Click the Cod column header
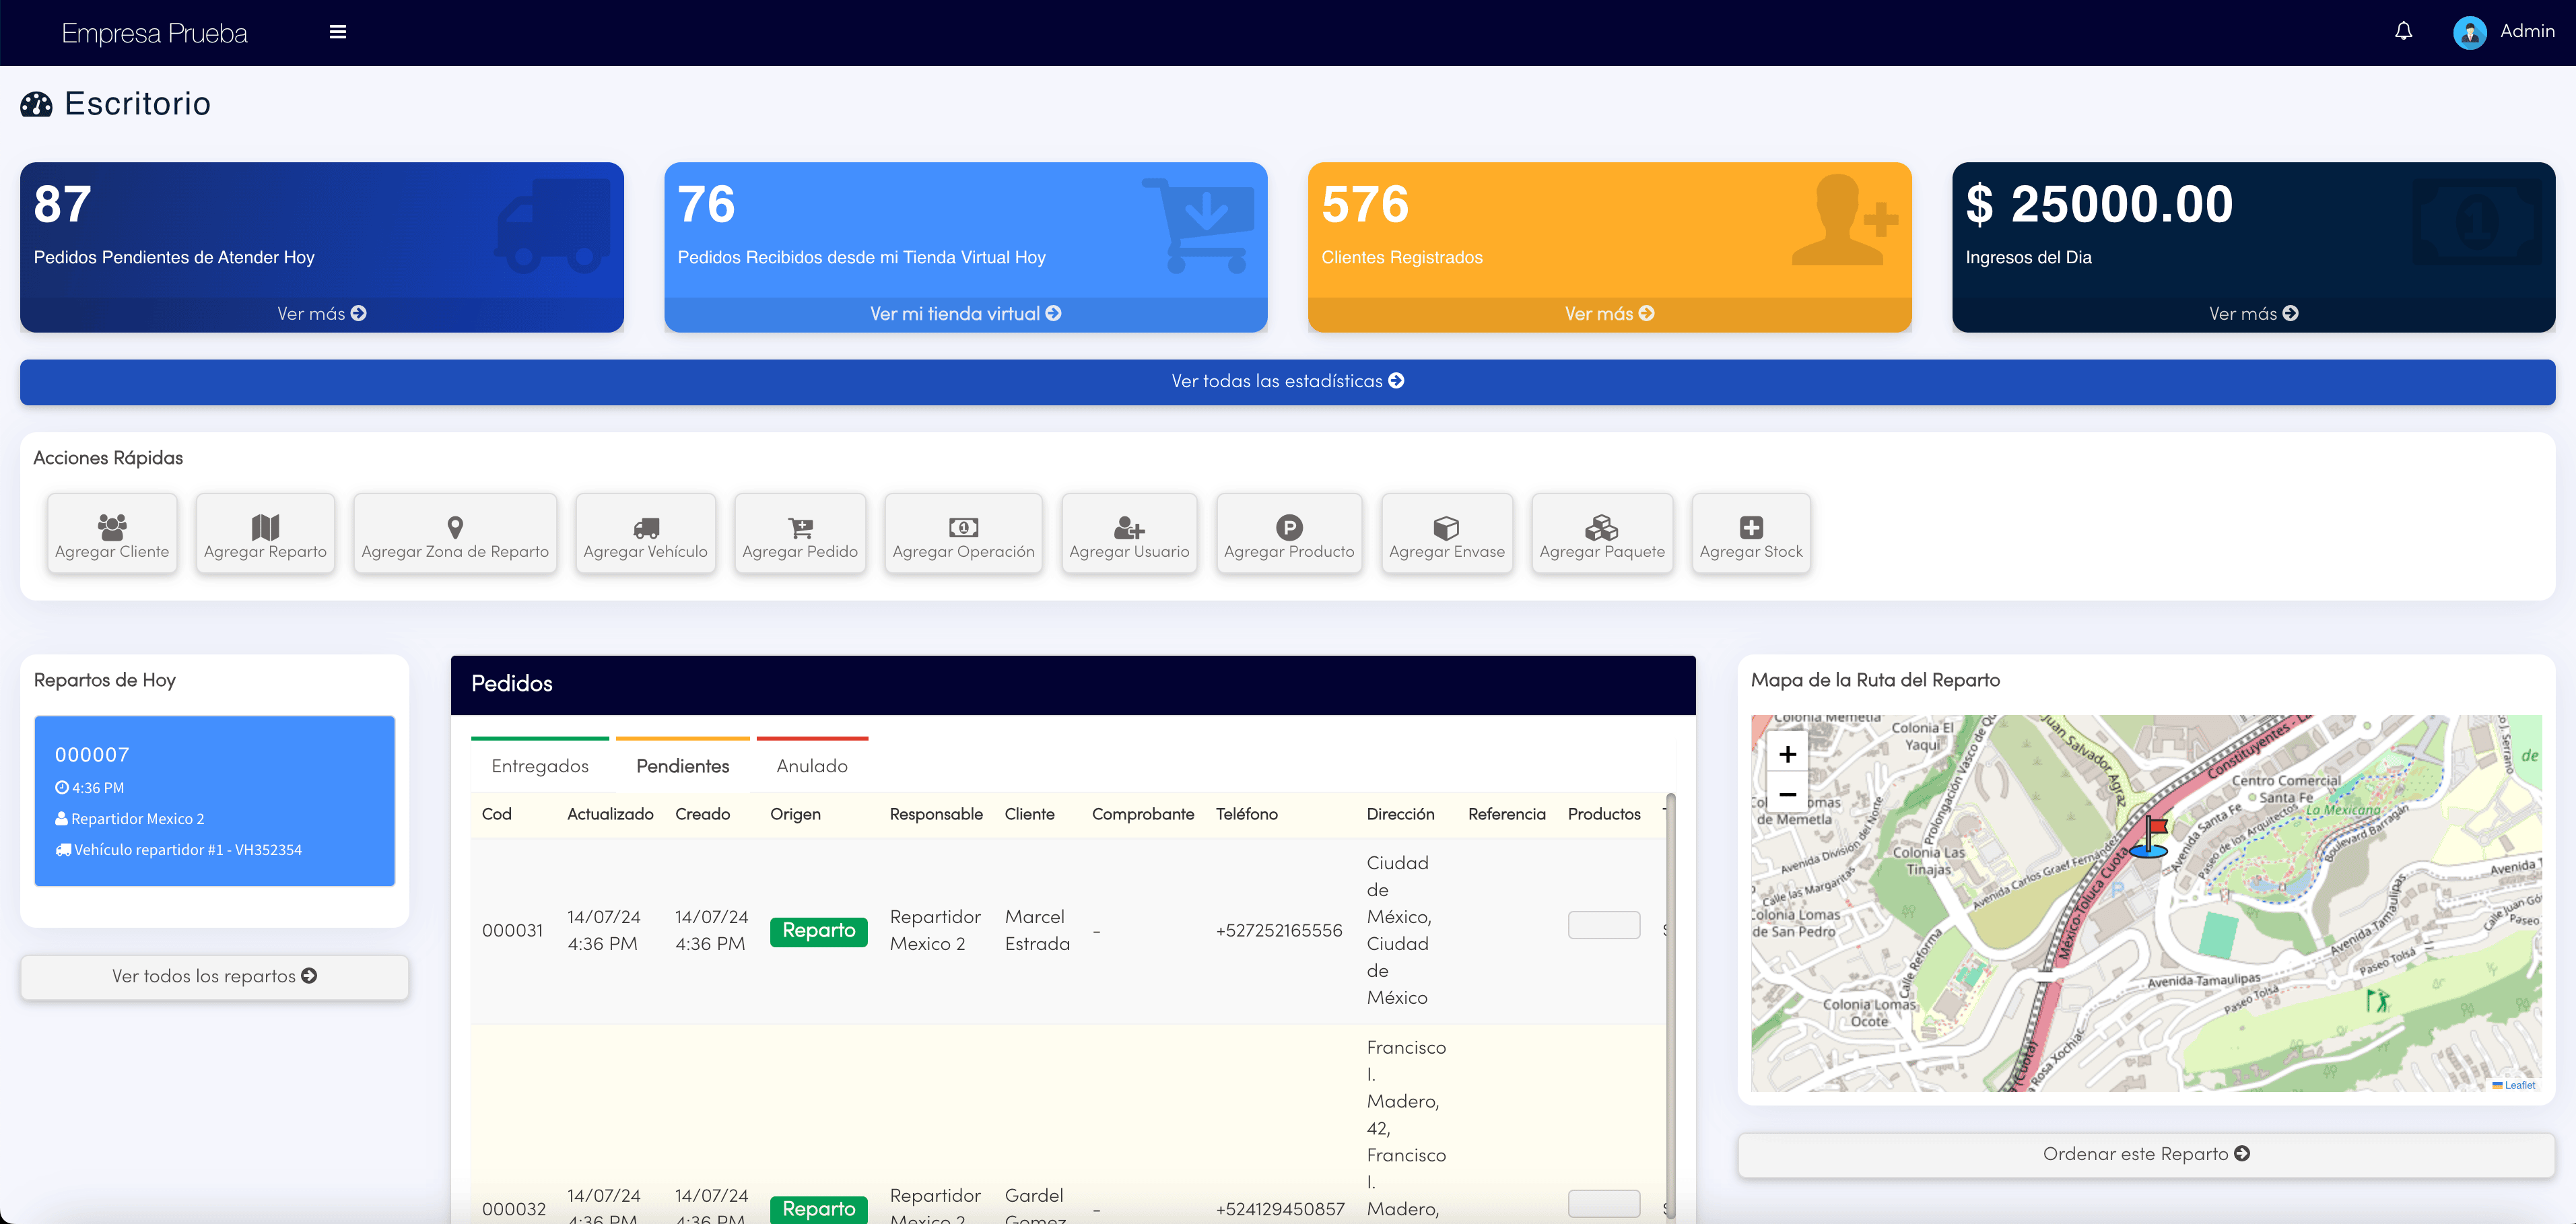Viewport: 2576px width, 1224px height. click(x=497, y=814)
